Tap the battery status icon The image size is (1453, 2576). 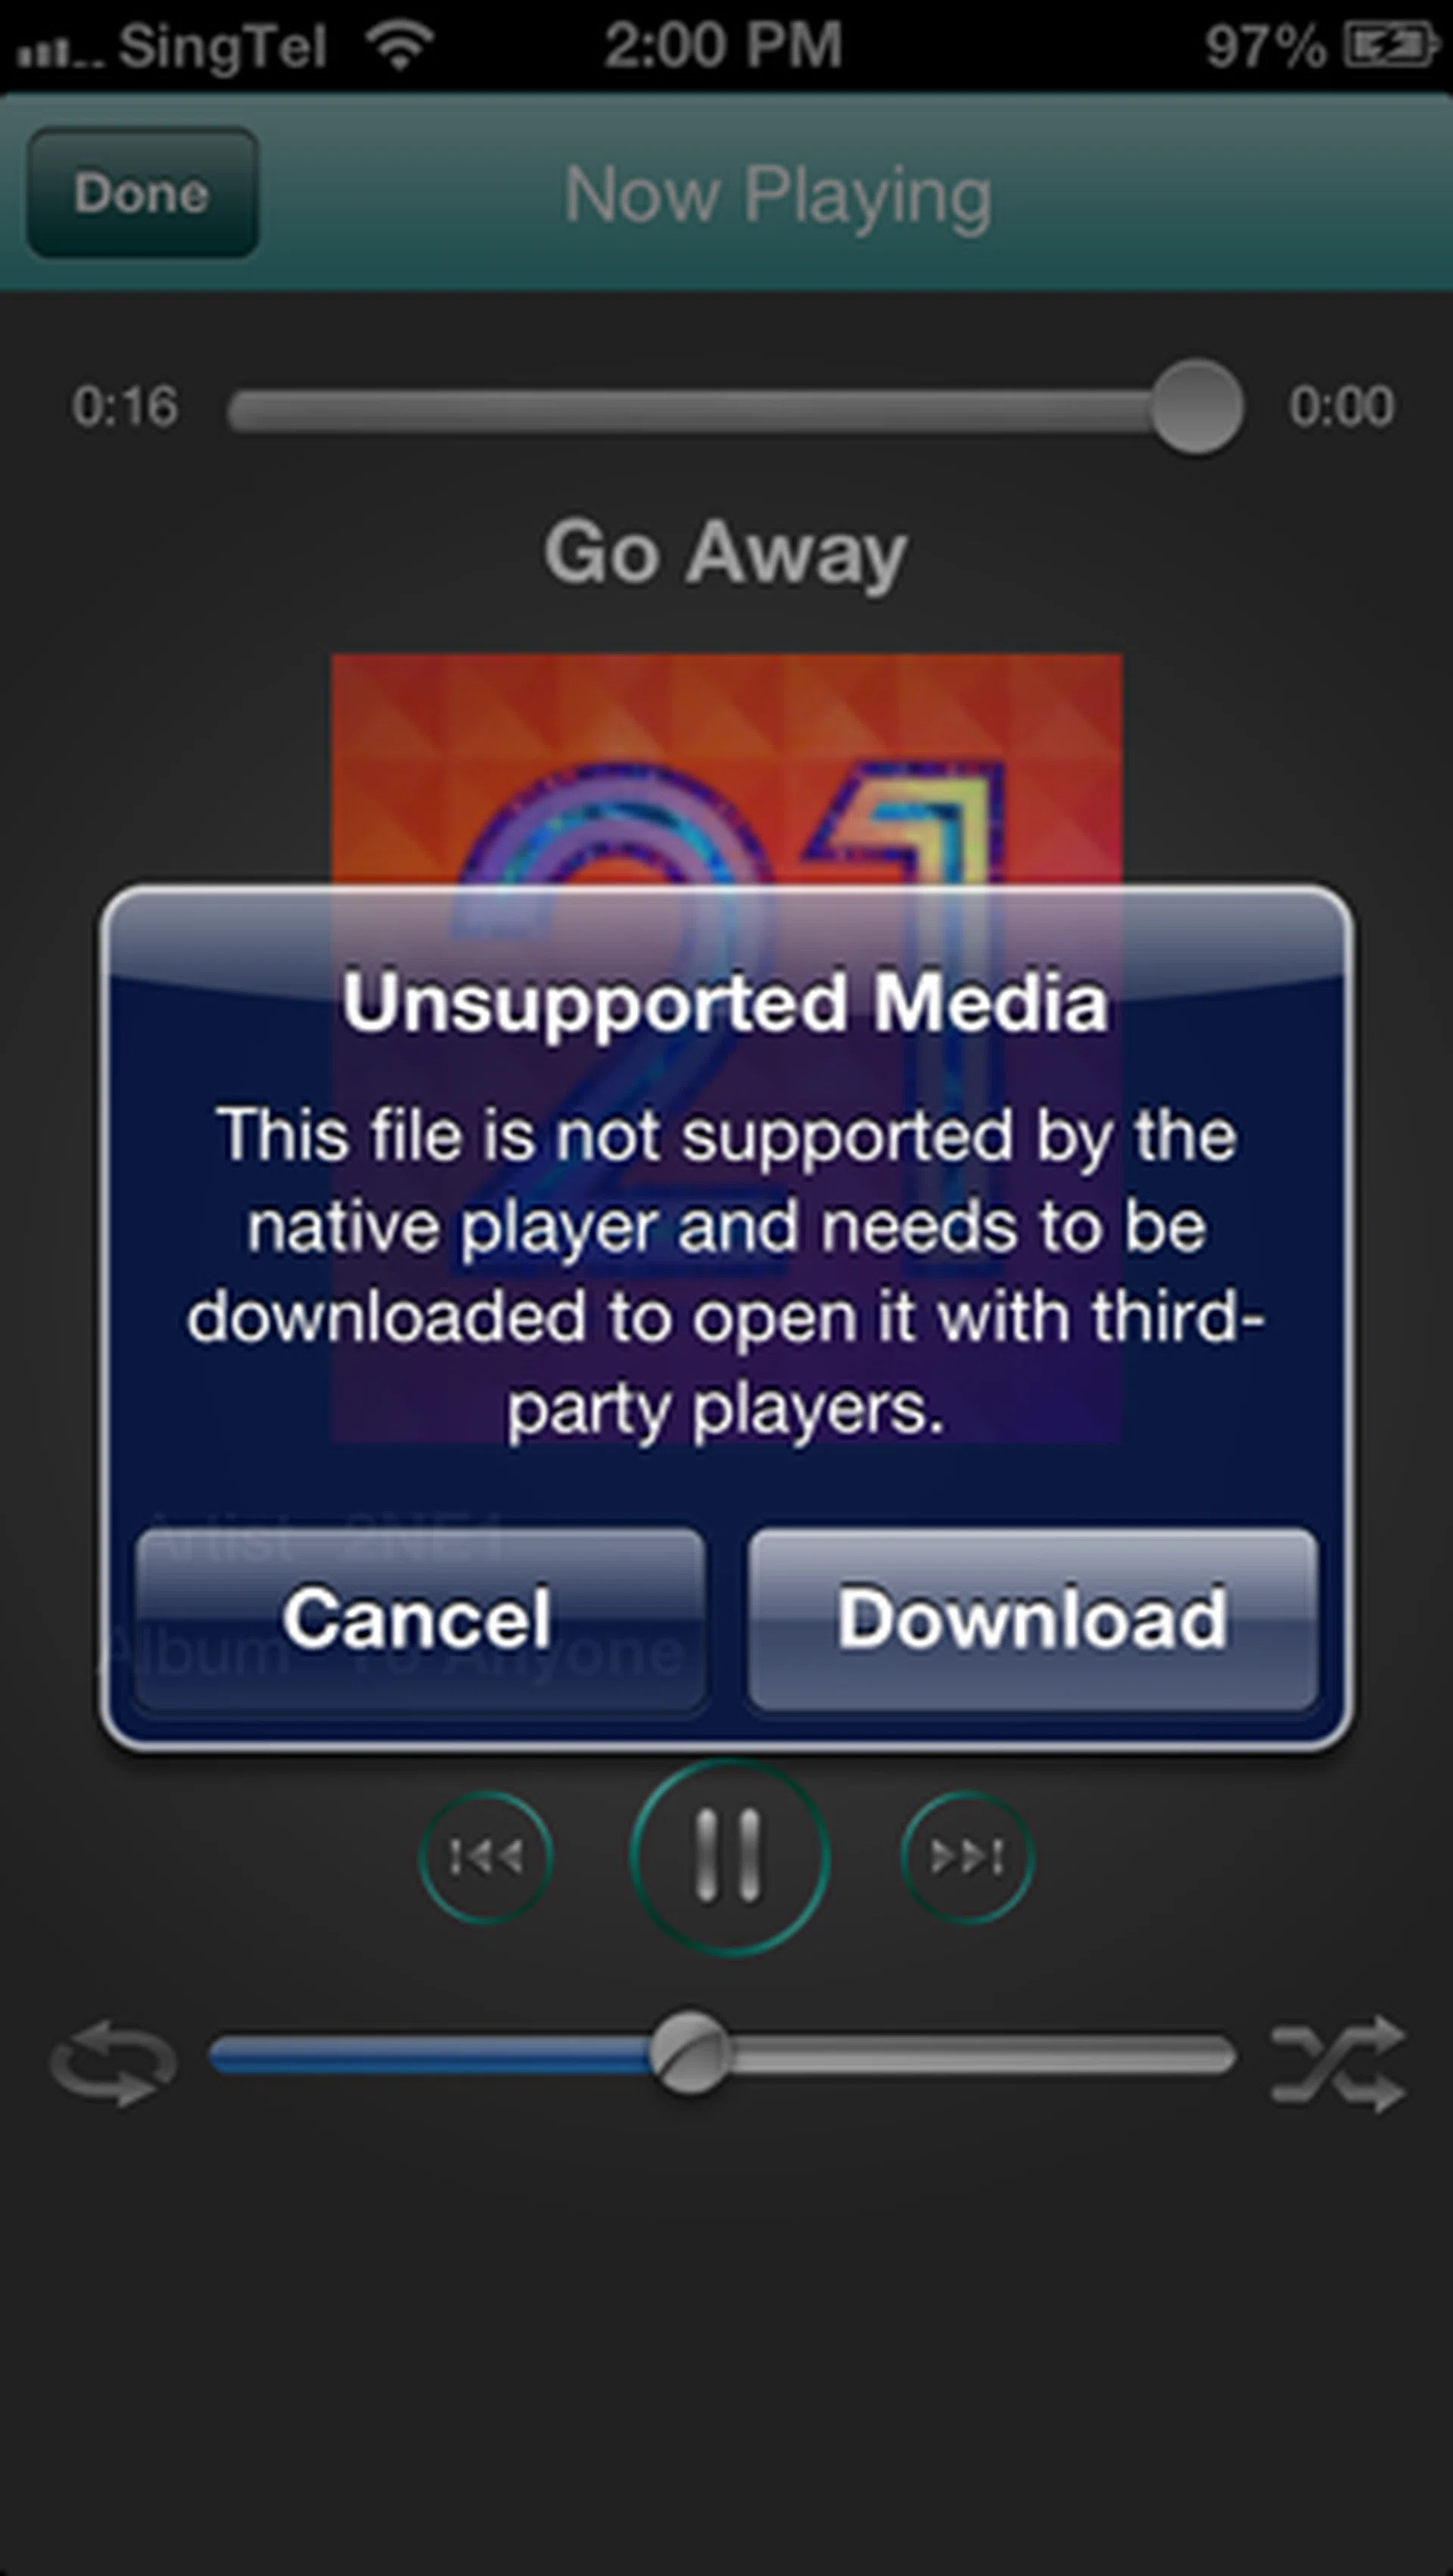pos(1391,45)
